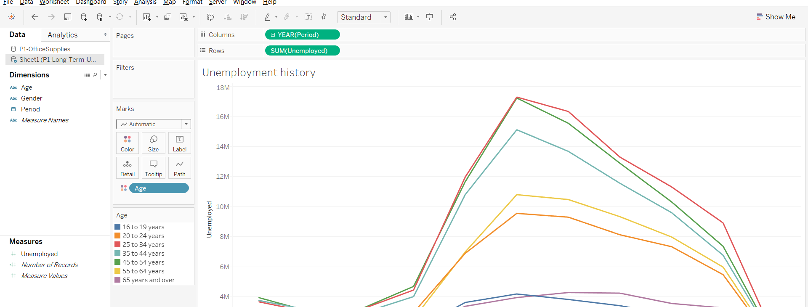The width and height of the screenshot is (808, 307).
Task: Select the Measure Values field
Action: click(44, 276)
